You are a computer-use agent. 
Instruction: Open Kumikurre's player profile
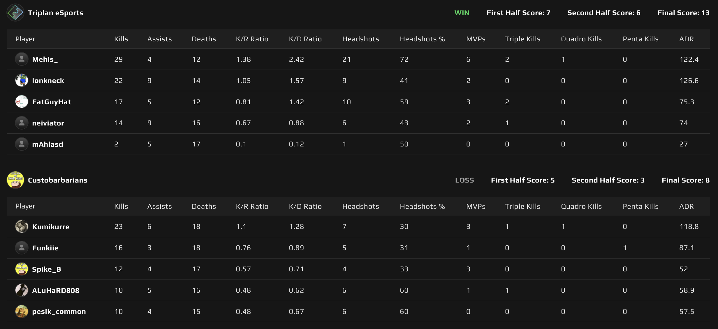coord(51,226)
